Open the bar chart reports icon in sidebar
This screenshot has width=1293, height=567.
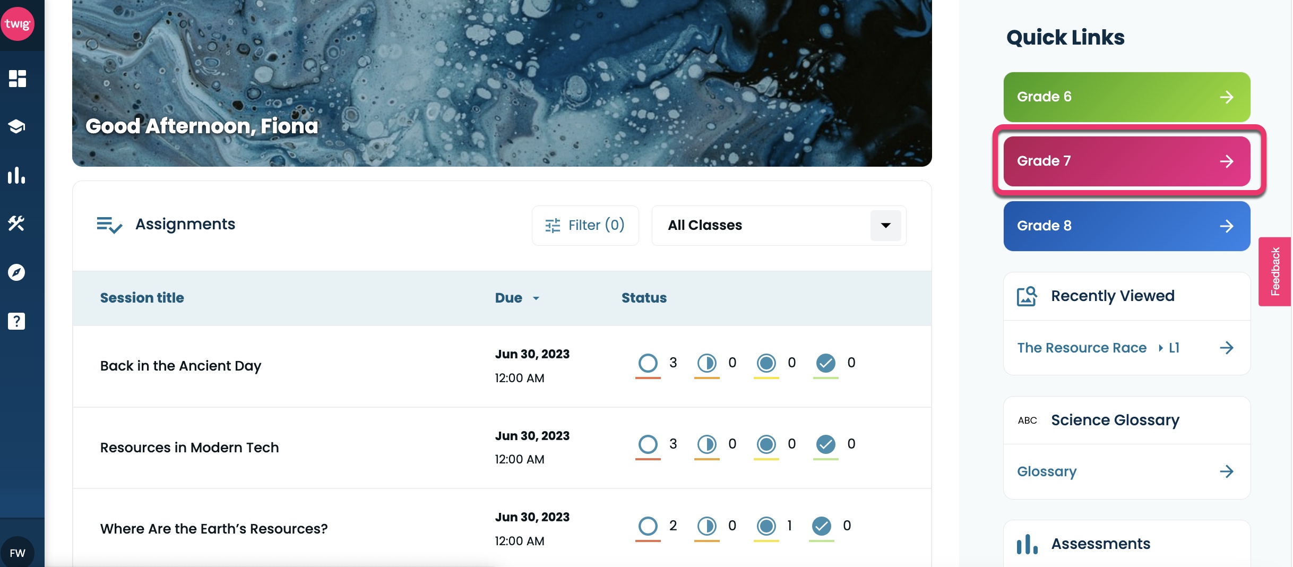(17, 175)
